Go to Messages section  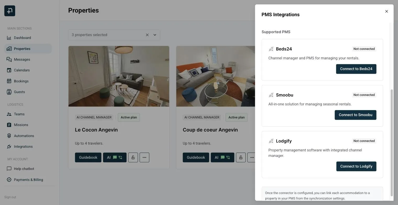28,59
